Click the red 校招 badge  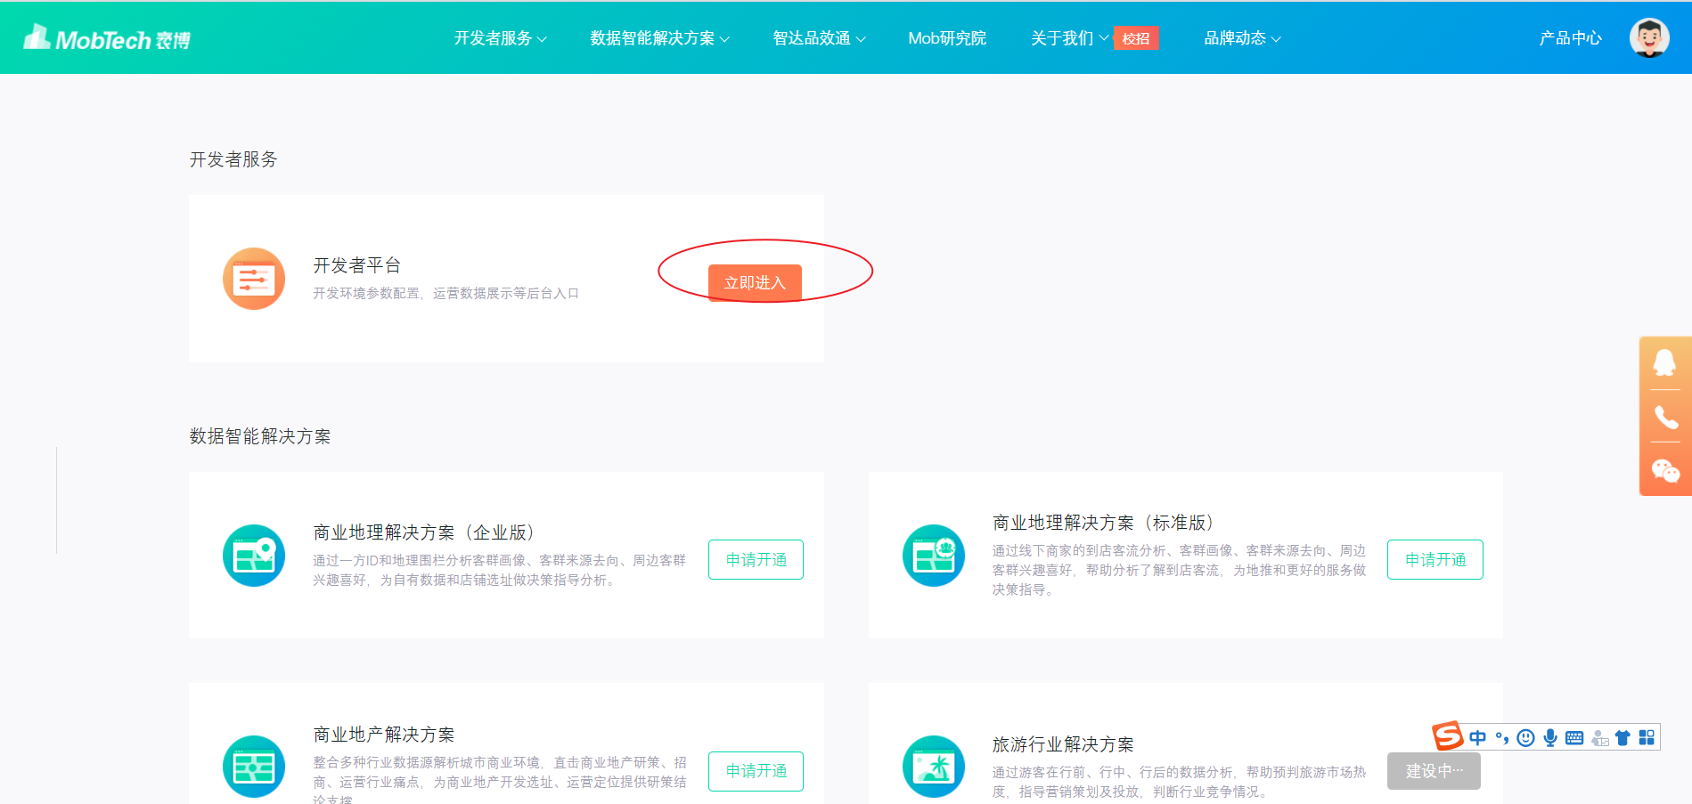tap(1136, 37)
